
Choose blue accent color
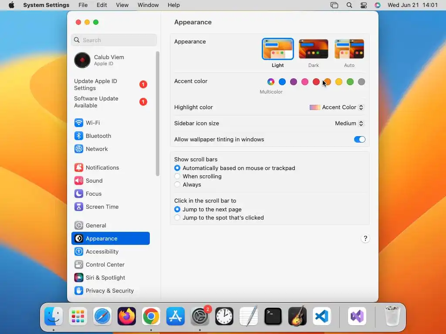pos(282,82)
